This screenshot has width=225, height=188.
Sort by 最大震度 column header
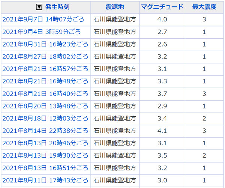pyautogui.click(x=204, y=7)
